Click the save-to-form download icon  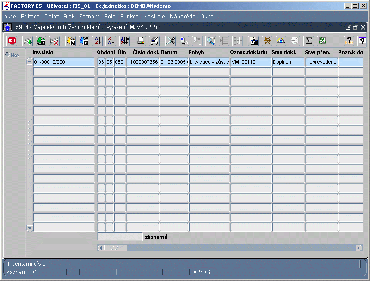point(253,41)
